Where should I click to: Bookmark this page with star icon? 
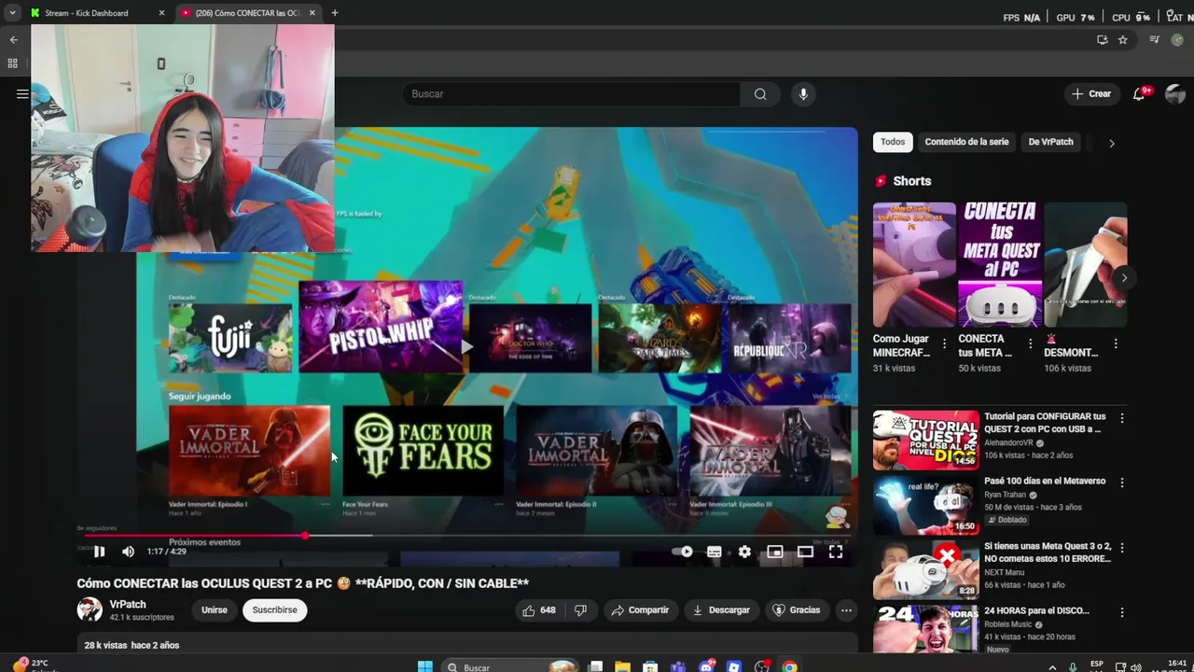pos(1122,39)
